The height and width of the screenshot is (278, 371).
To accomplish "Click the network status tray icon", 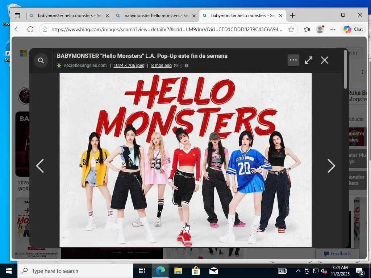I will click(x=316, y=271).
